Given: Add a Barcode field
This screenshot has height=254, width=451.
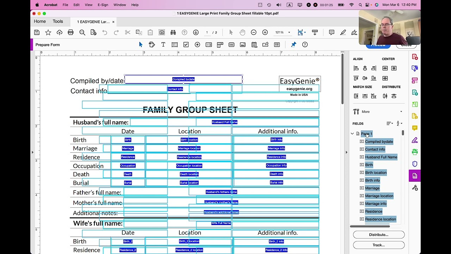Looking at the screenshot, I should click(277, 44).
